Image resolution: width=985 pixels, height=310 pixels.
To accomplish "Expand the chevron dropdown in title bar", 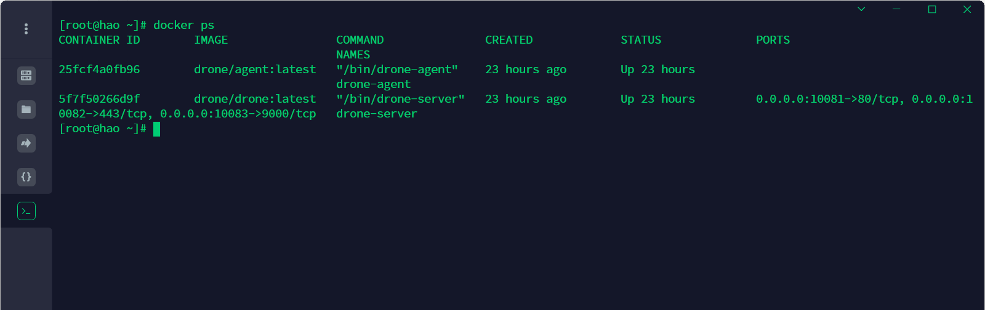I will 861,9.
